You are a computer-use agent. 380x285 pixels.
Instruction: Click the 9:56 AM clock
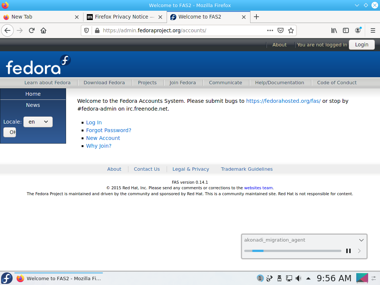334,278
